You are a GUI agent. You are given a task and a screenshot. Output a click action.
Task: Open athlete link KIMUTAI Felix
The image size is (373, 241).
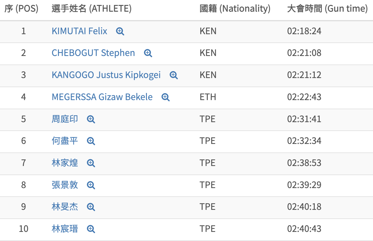point(79,31)
